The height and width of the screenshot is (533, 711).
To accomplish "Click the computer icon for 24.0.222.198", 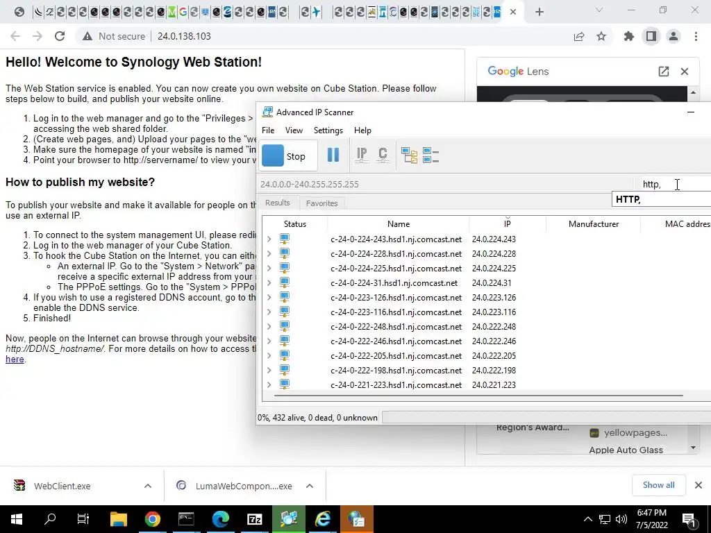I will tap(284, 370).
